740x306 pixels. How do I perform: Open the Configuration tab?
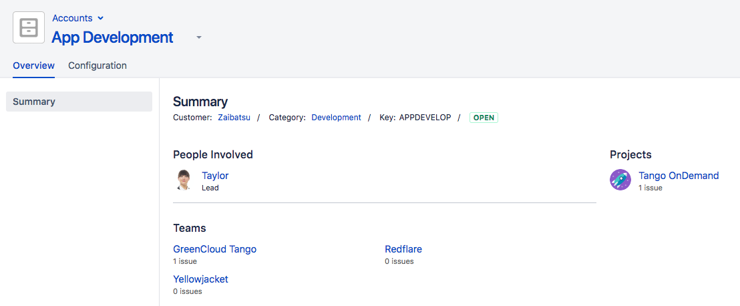point(98,65)
